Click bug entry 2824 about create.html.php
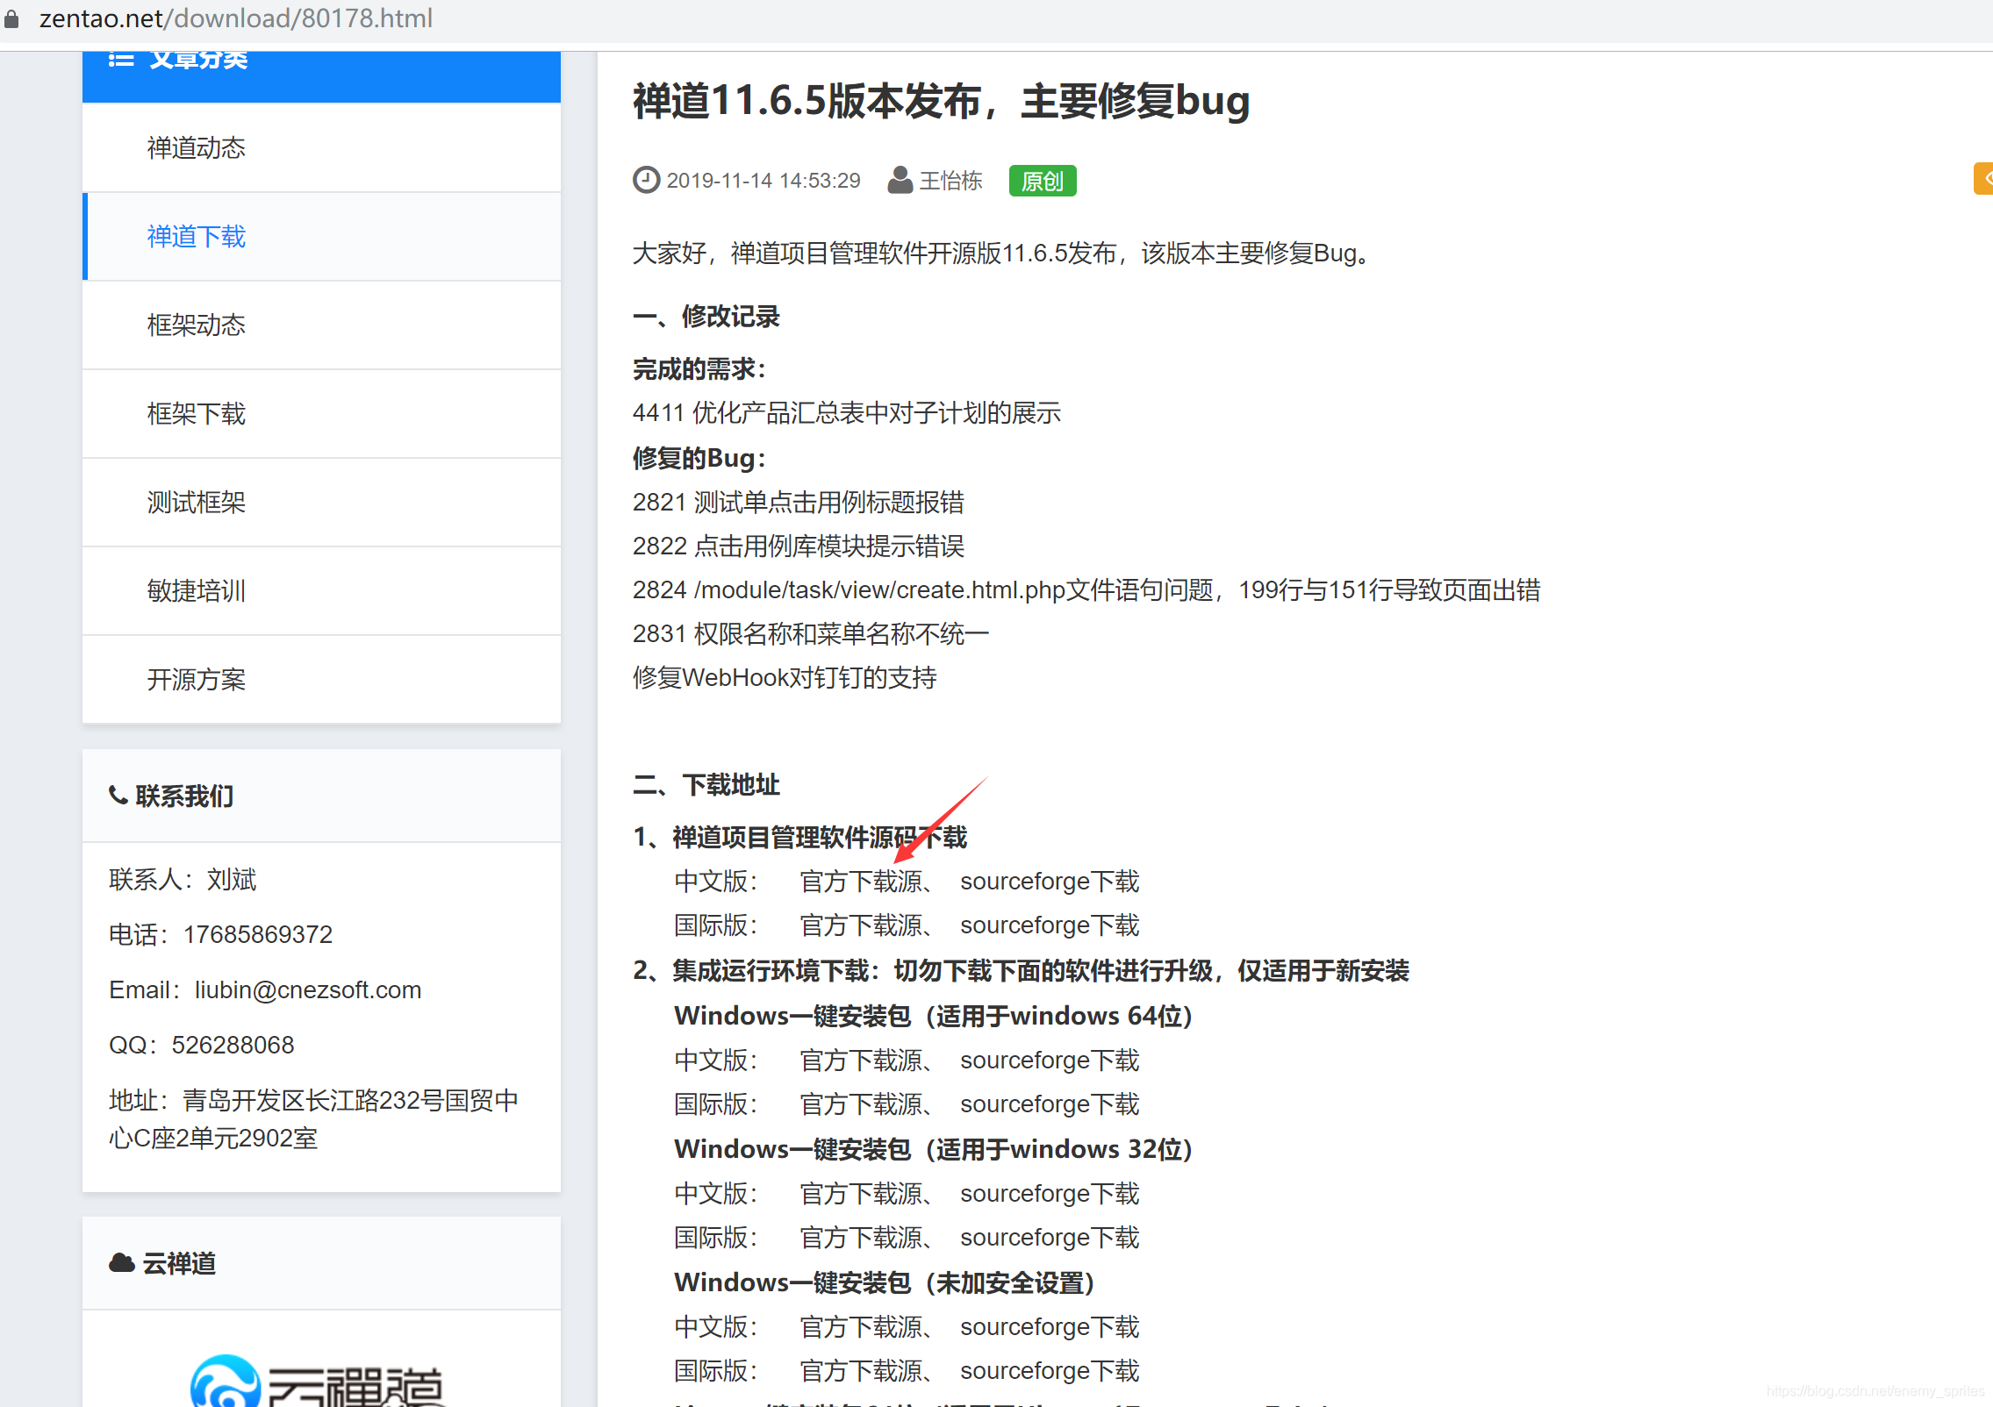 click(1086, 590)
